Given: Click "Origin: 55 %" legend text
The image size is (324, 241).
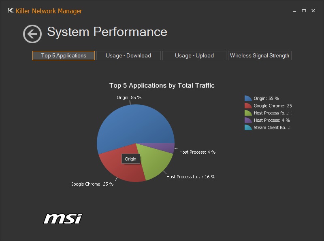Looking at the screenshot, I should click(x=266, y=98).
